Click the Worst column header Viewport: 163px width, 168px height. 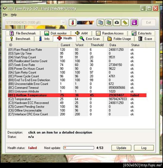(x=80, y=45)
